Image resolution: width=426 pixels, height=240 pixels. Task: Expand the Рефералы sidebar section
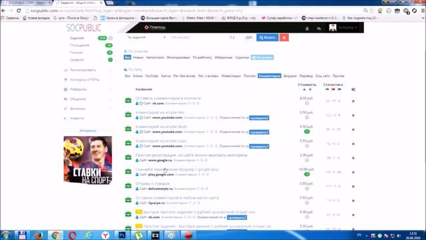pos(88,89)
